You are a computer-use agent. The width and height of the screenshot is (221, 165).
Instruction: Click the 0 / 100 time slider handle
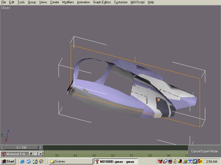click(21, 148)
